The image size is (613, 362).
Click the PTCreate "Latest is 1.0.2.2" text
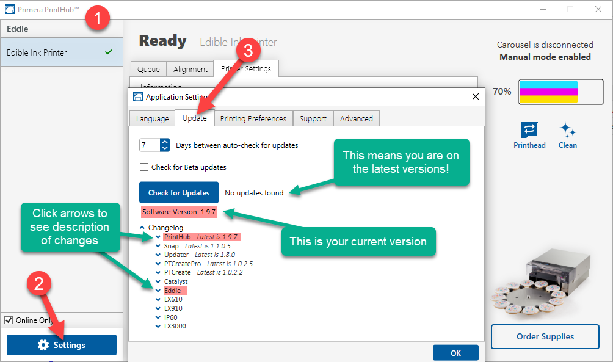(x=220, y=272)
